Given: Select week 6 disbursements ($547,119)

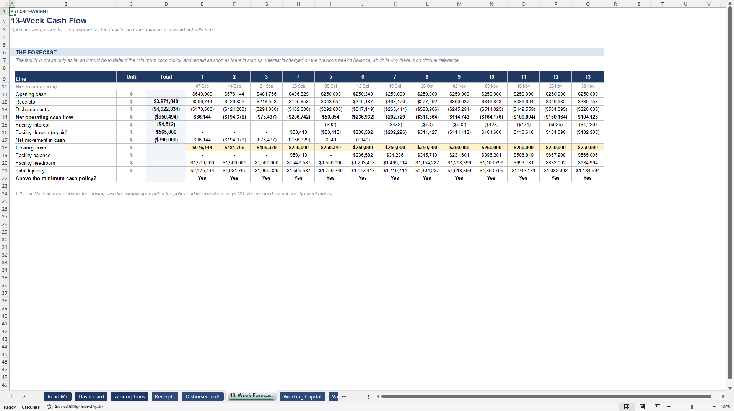Looking at the screenshot, I should (363, 109).
